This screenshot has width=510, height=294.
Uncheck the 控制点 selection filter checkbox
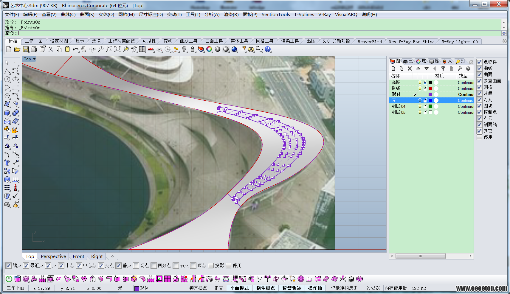coord(480,112)
